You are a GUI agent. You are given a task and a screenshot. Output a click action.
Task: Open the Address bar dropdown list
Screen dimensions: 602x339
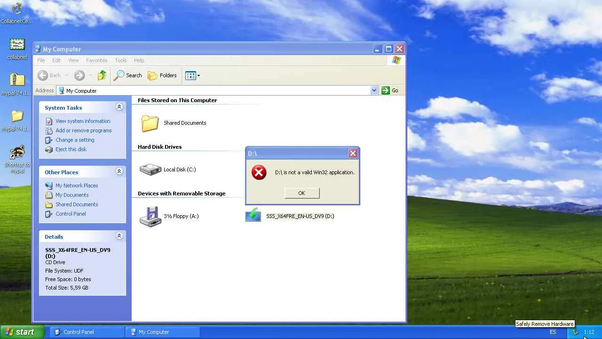pos(374,90)
